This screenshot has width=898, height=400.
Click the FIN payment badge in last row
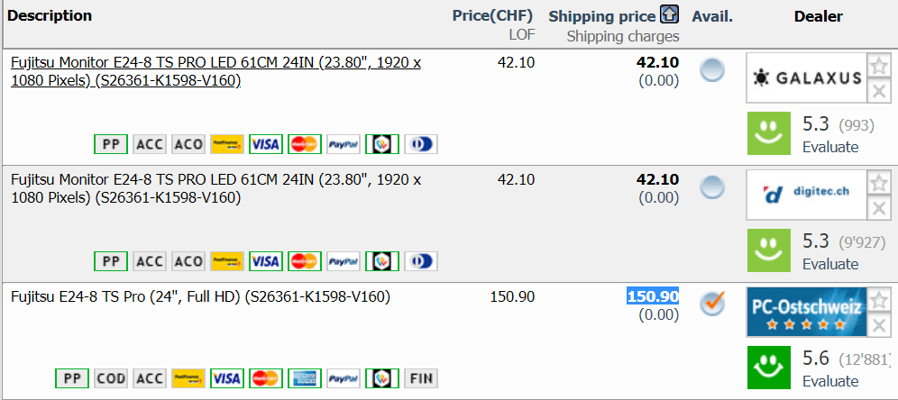tap(420, 377)
